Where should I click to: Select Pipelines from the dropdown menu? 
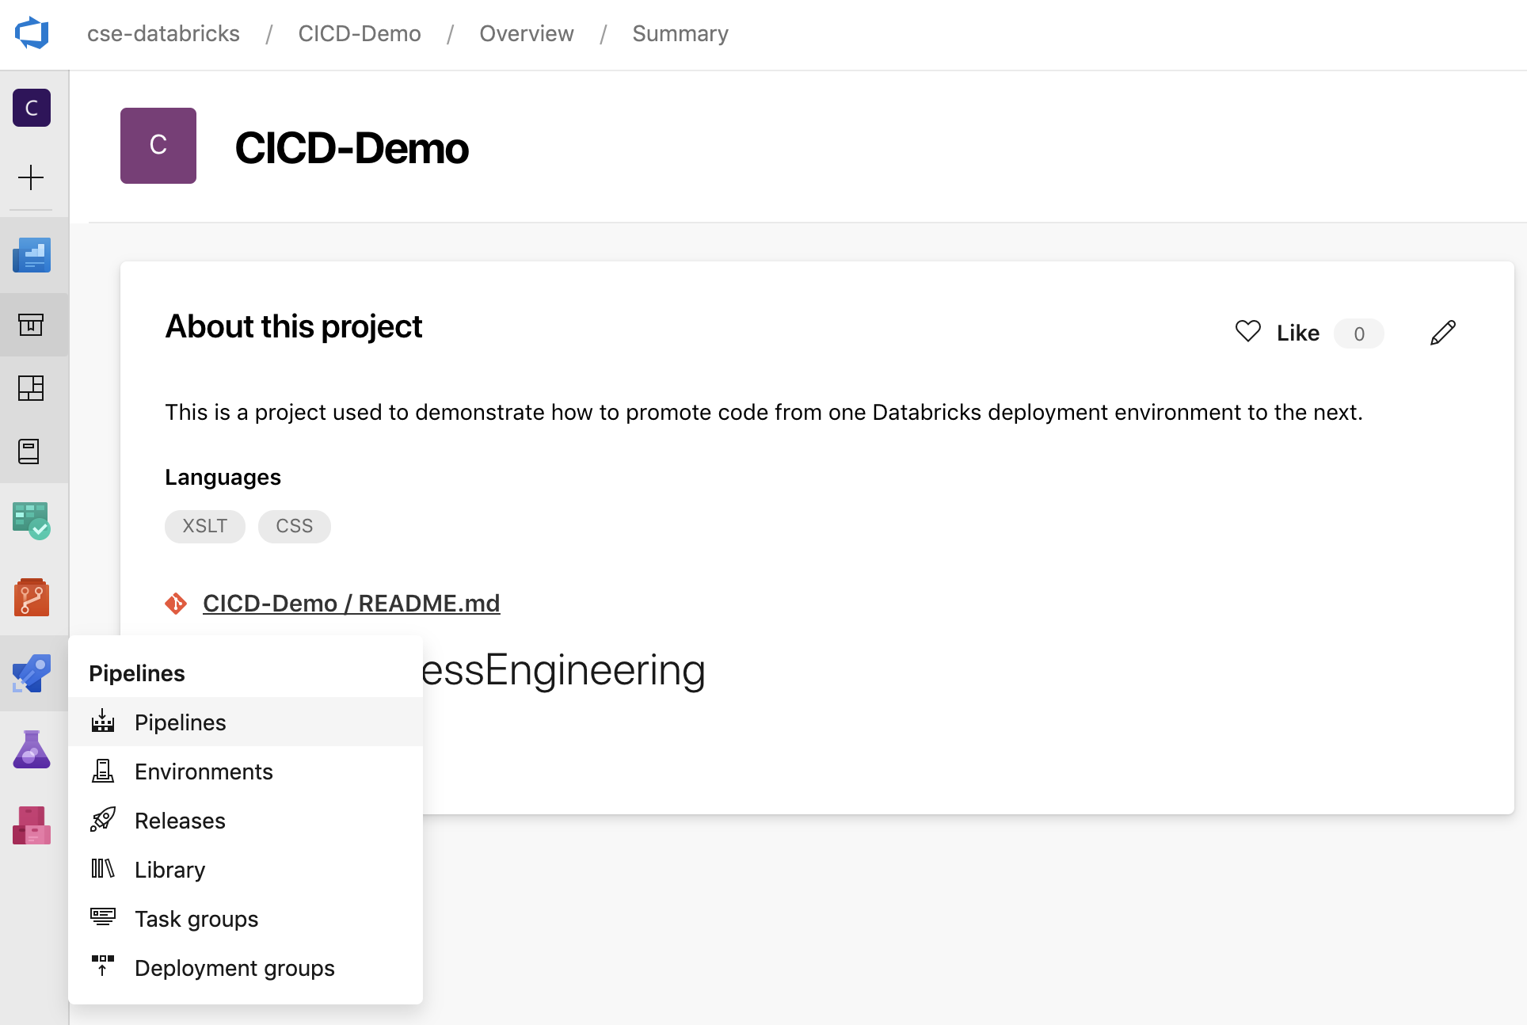[x=180, y=722]
